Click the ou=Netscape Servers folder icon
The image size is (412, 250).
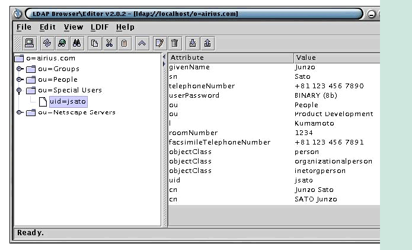(31, 113)
